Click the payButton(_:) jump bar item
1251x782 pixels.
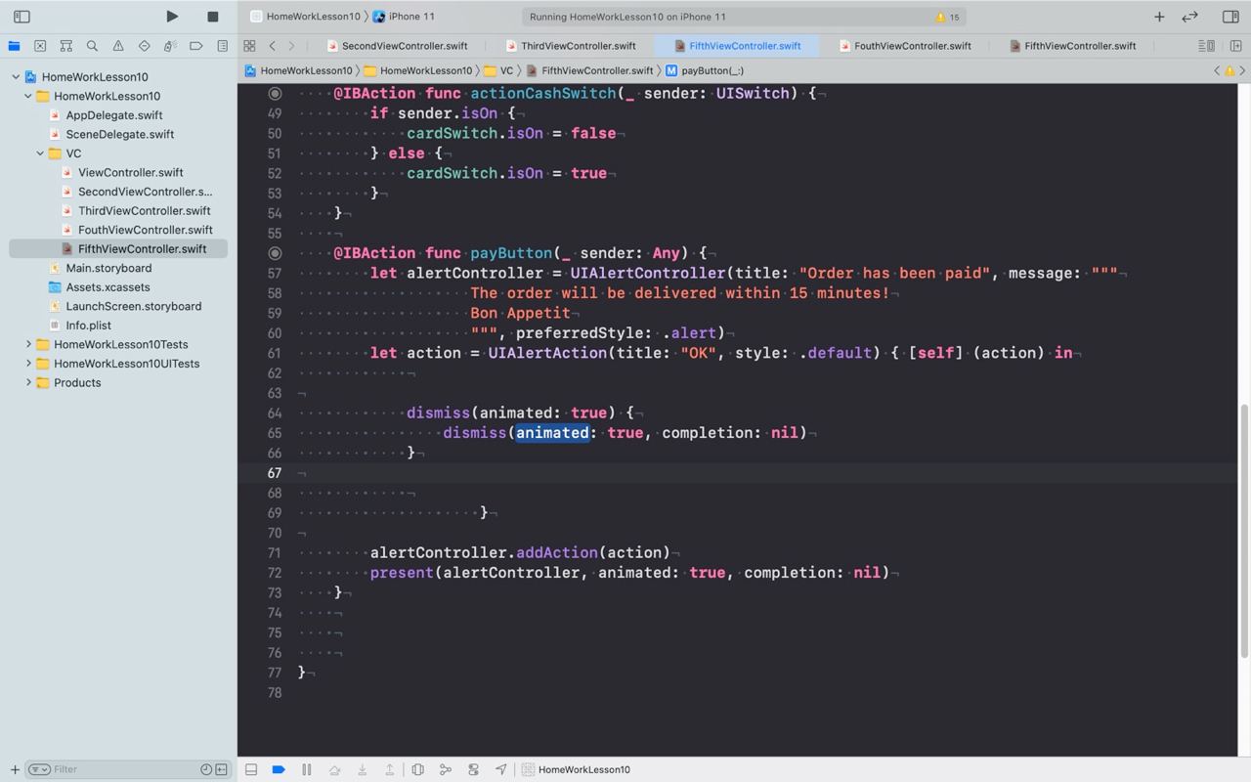pyautogui.click(x=705, y=70)
